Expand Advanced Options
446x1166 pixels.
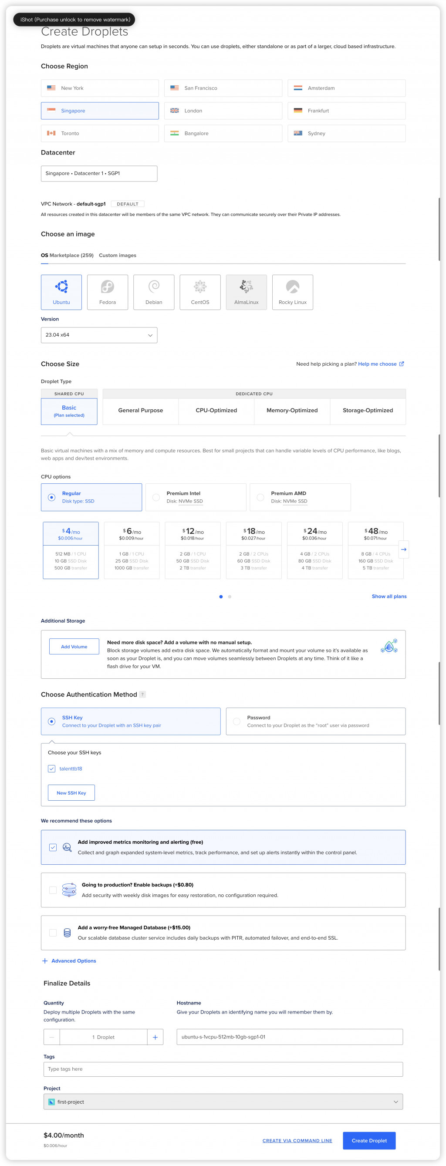coord(69,960)
